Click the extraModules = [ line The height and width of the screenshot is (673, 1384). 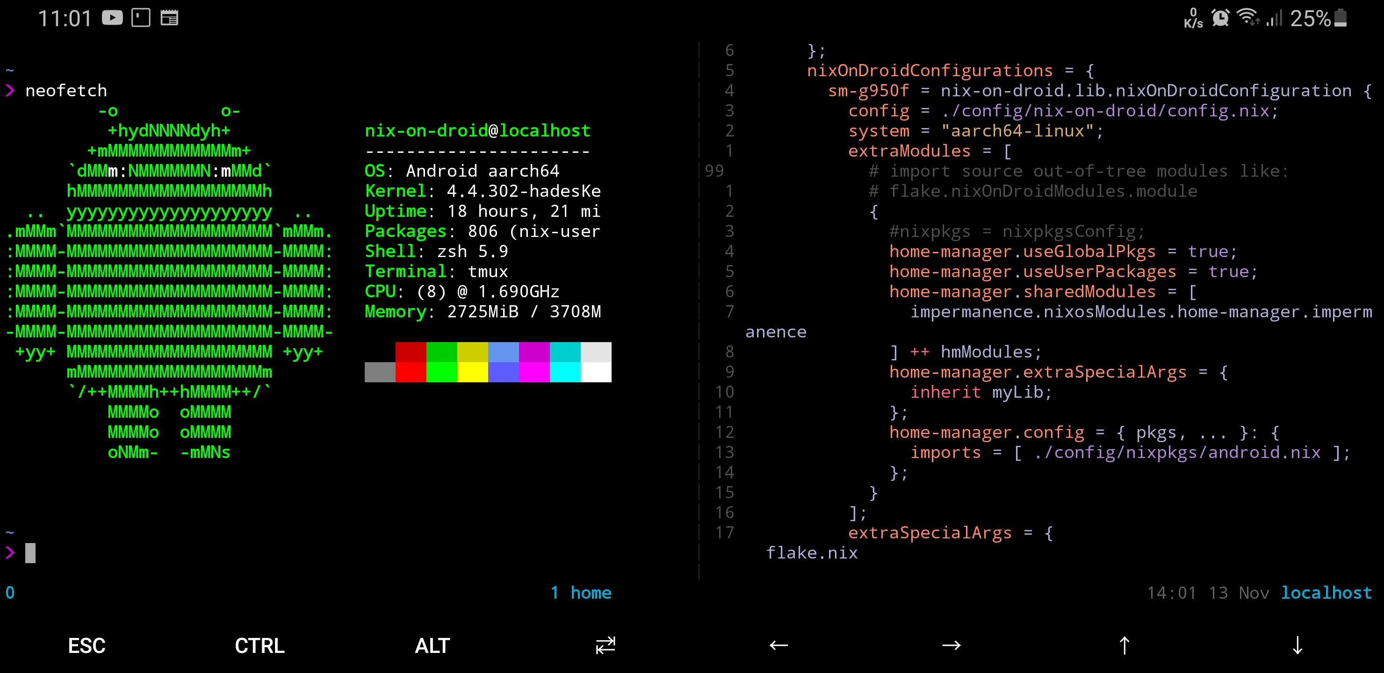point(930,151)
